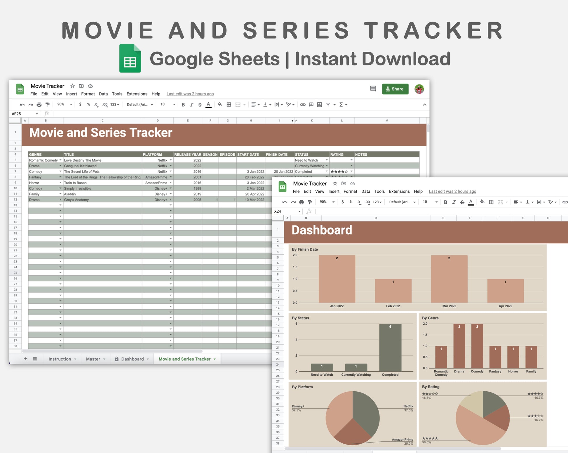Collapse toolbar with the up chevron

[424, 105]
